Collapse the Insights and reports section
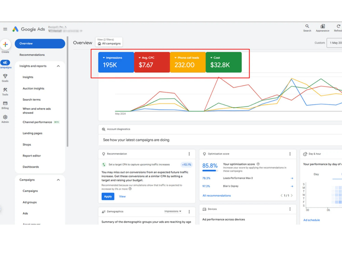342x257 pixels. pos(58,66)
